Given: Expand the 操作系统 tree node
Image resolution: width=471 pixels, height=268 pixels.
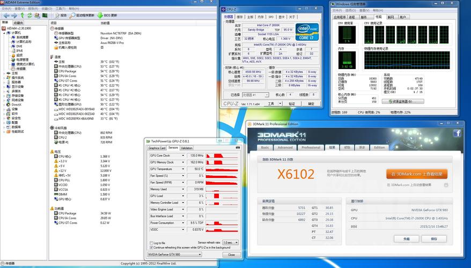Looking at the screenshot, I should click(x=4, y=78).
